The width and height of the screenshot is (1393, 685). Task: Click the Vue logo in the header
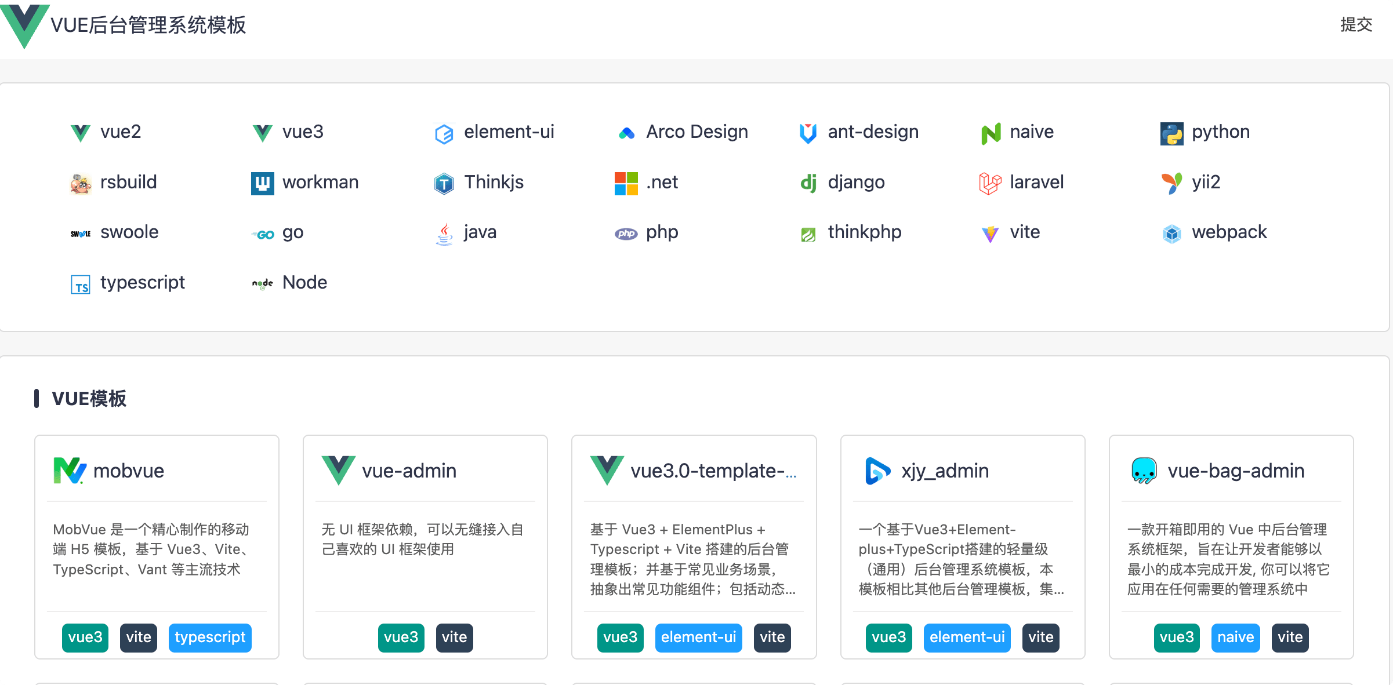point(24,25)
